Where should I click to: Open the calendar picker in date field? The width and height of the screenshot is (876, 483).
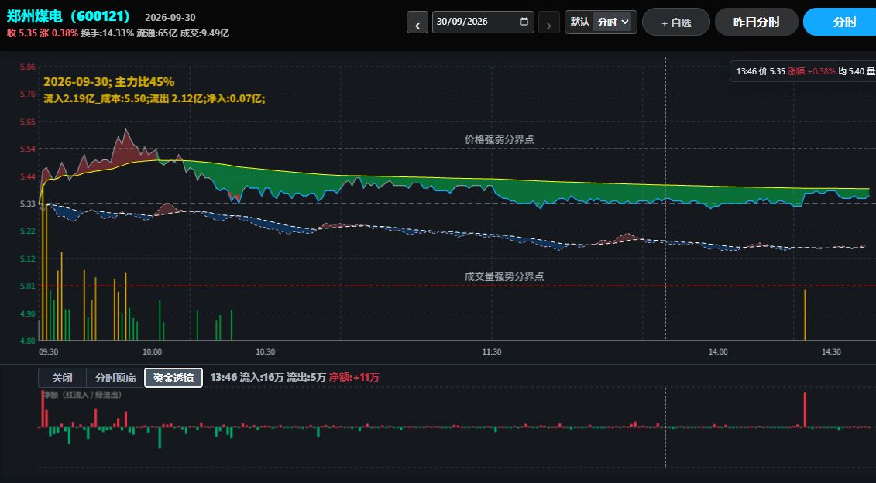coord(524,22)
